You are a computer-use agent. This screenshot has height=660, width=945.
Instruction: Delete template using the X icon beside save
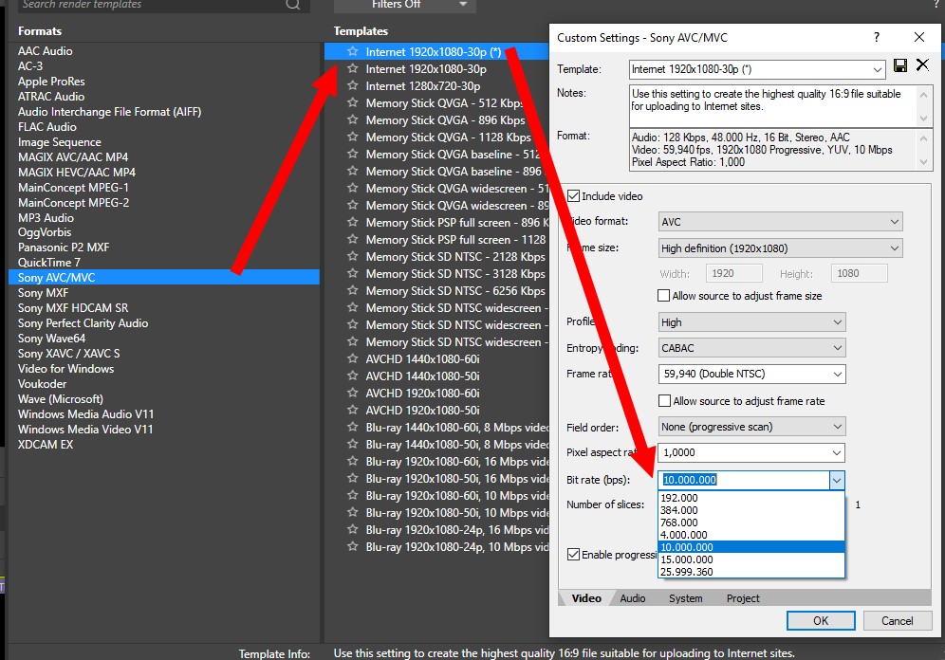pyautogui.click(x=922, y=65)
